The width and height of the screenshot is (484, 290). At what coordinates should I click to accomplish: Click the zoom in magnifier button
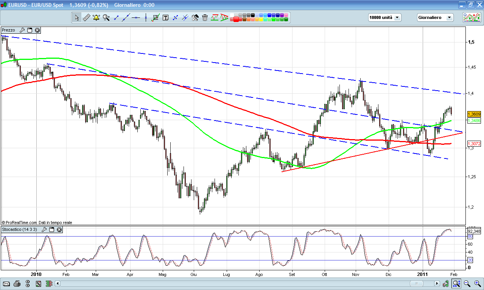478,284
